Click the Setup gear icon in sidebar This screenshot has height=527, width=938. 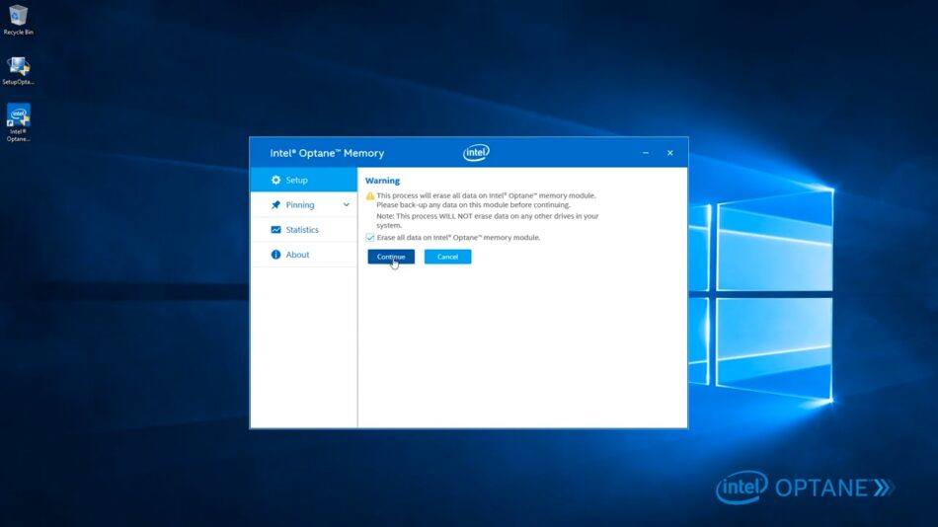275,180
